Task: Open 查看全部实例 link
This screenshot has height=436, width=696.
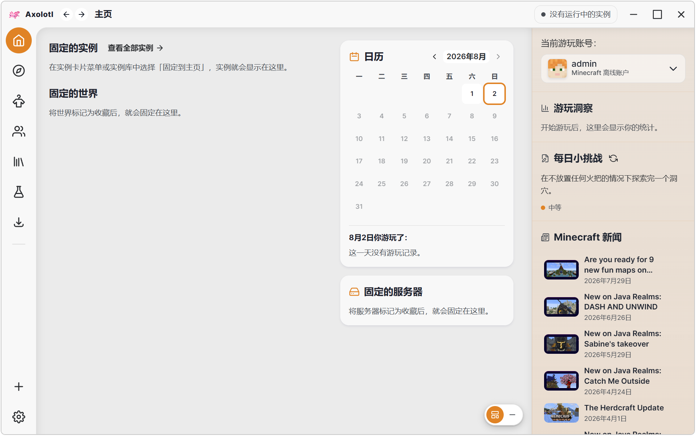Action: [136, 48]
